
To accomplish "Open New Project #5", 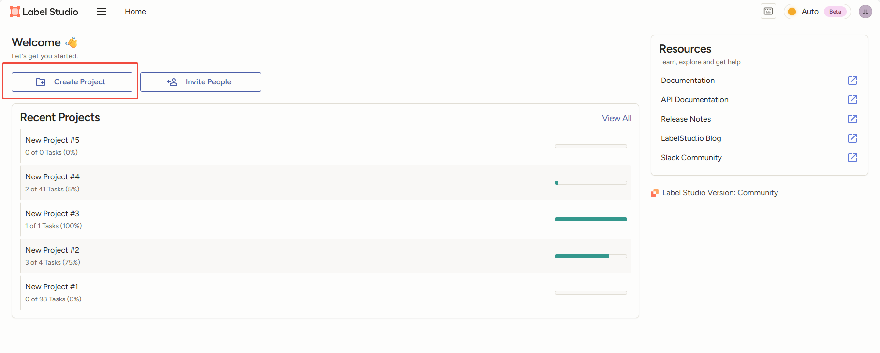I will pos(52,140).
